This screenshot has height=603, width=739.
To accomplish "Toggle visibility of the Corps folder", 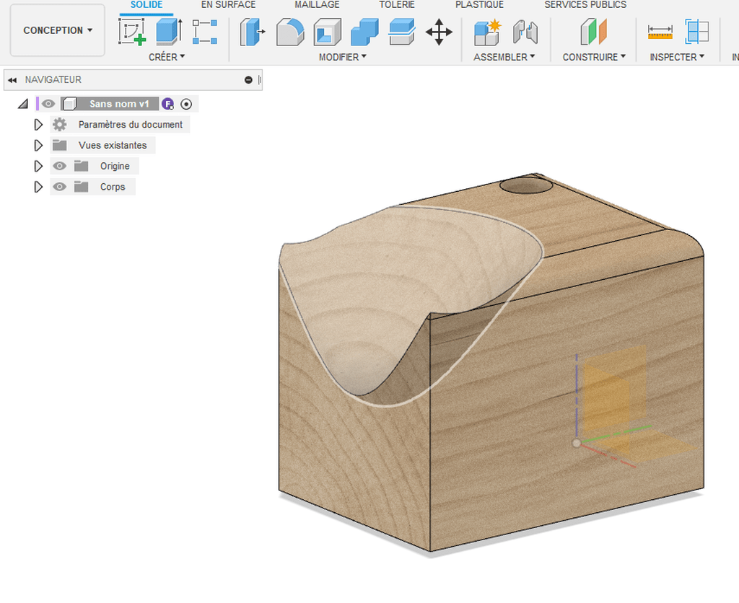I will (59, 187).
